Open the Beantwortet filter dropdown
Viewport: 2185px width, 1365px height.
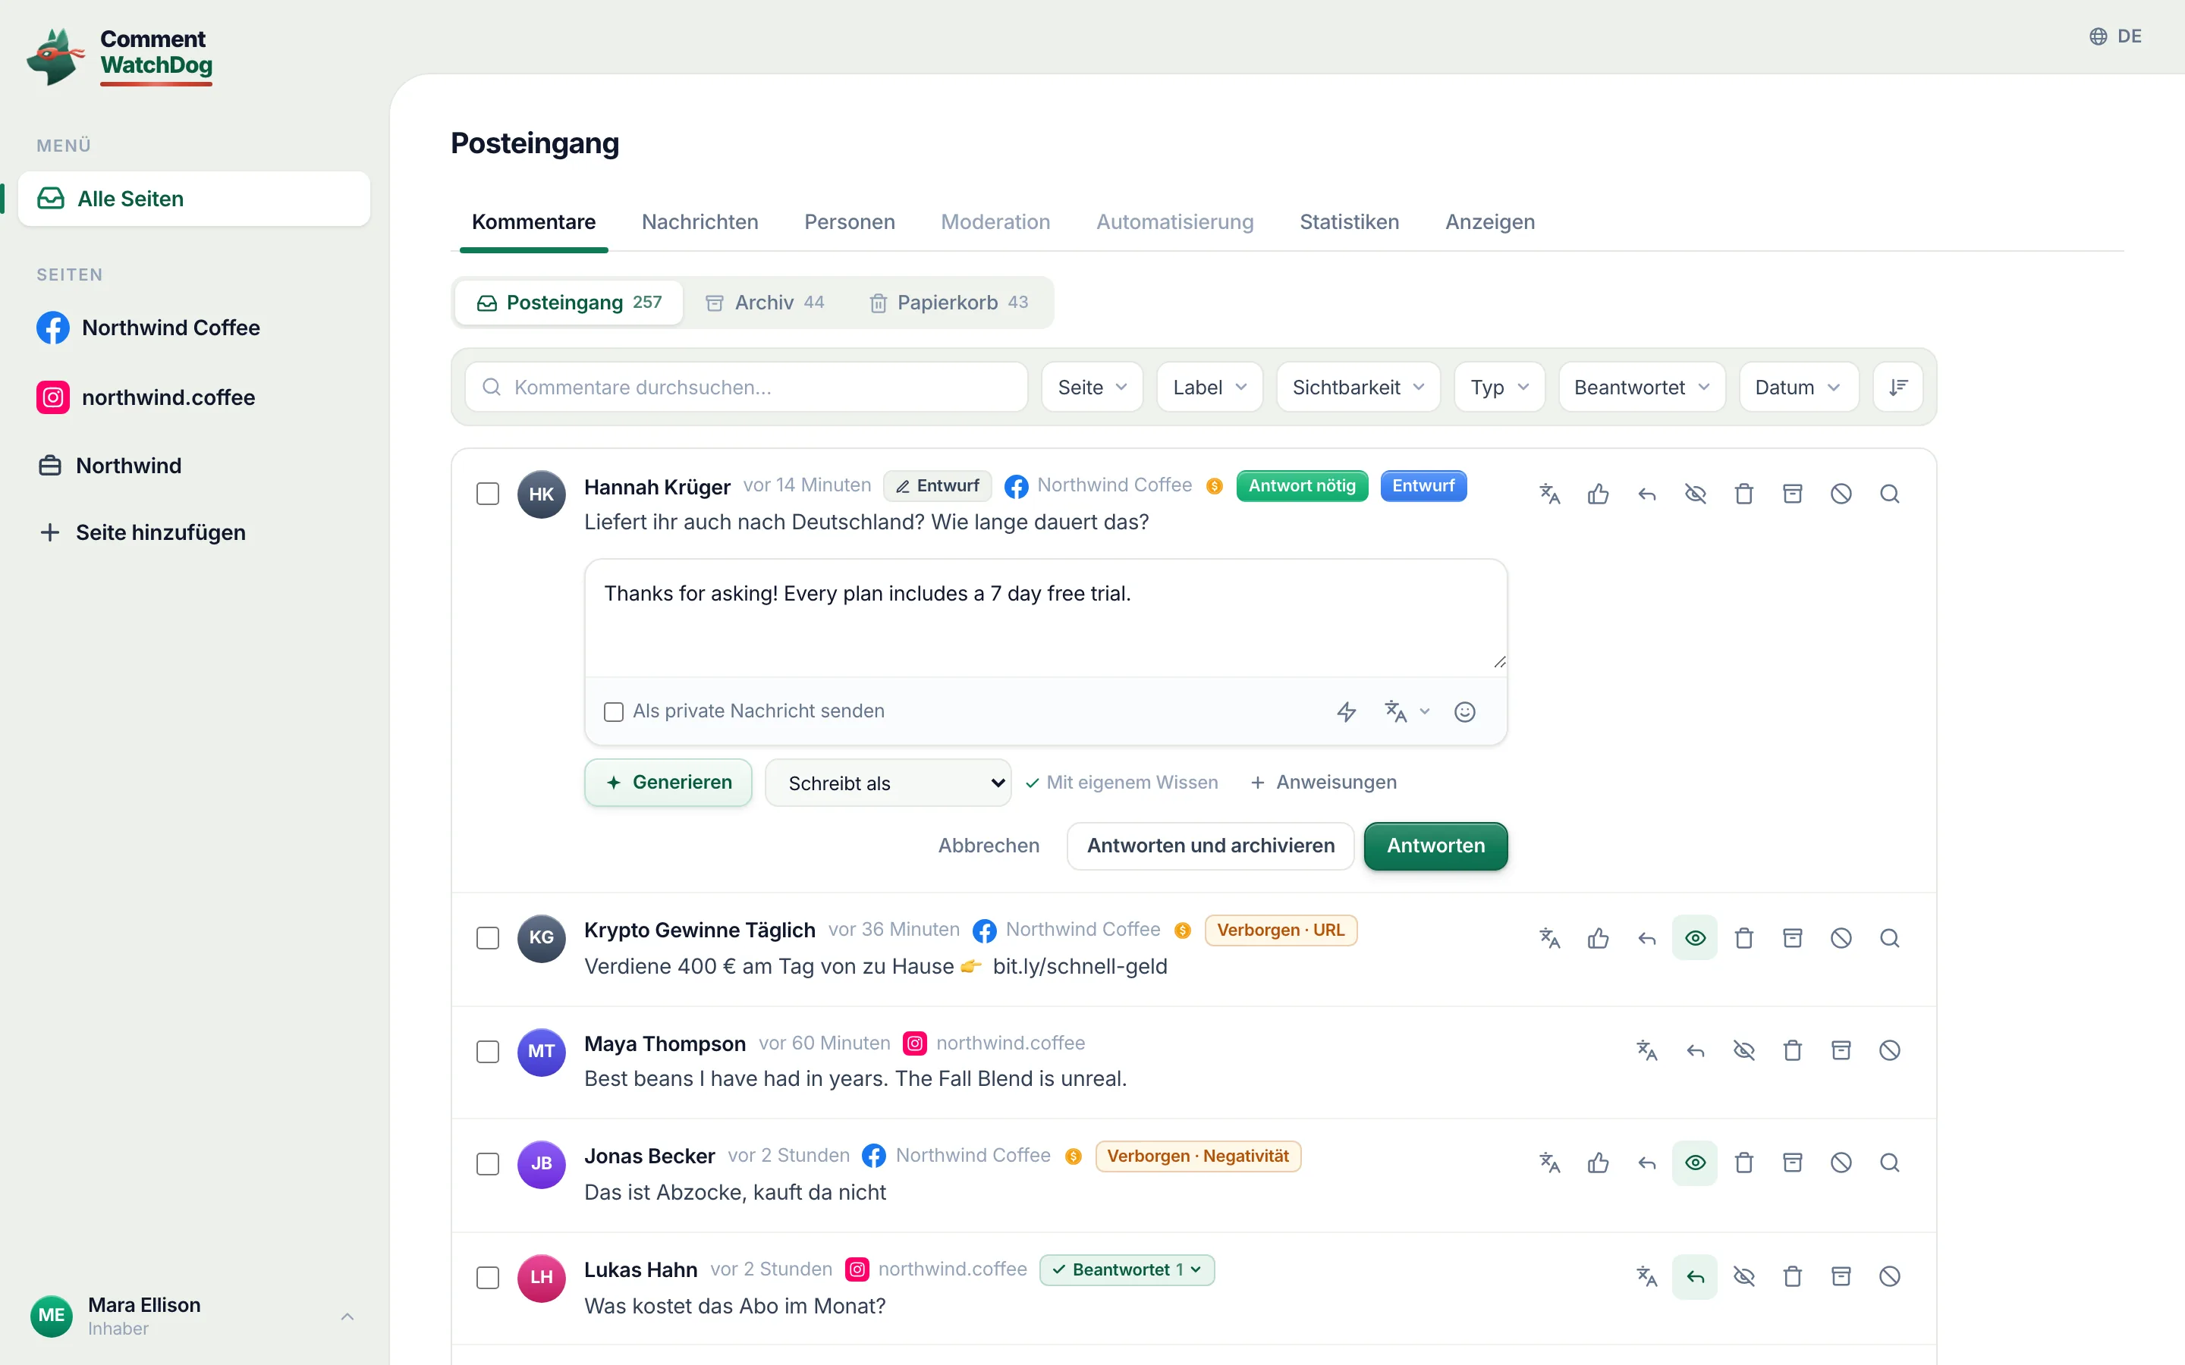click(x=1642, y=388)
